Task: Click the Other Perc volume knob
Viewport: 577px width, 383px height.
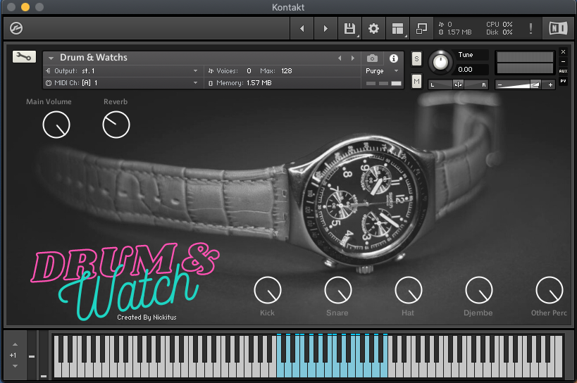Action: click(549, 290)
